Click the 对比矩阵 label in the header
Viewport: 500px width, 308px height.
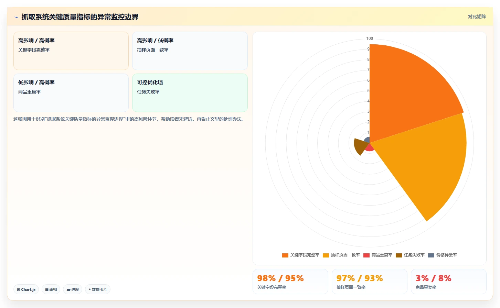click(x=477, y=16)
